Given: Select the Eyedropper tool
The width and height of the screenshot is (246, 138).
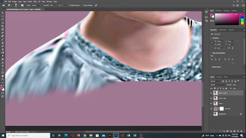Looking at the screenshot, I should (x=3, y=33).
